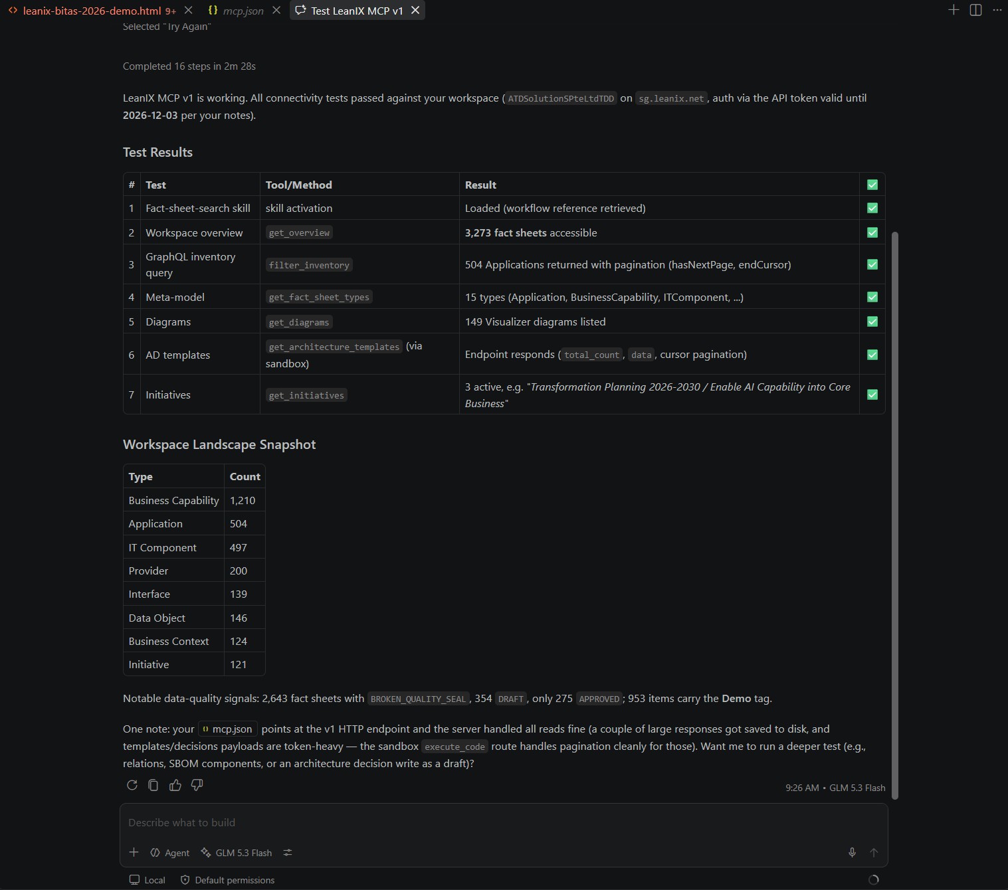1008x890 pixels.
Task: Click check mark in AD templates row
Action: pyautogui.click(x=872, y=355)
